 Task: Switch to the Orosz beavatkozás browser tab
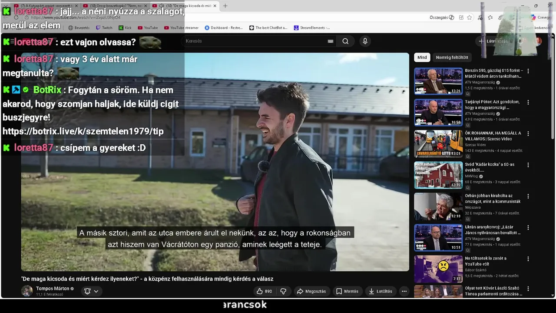(x=116, y=6)
